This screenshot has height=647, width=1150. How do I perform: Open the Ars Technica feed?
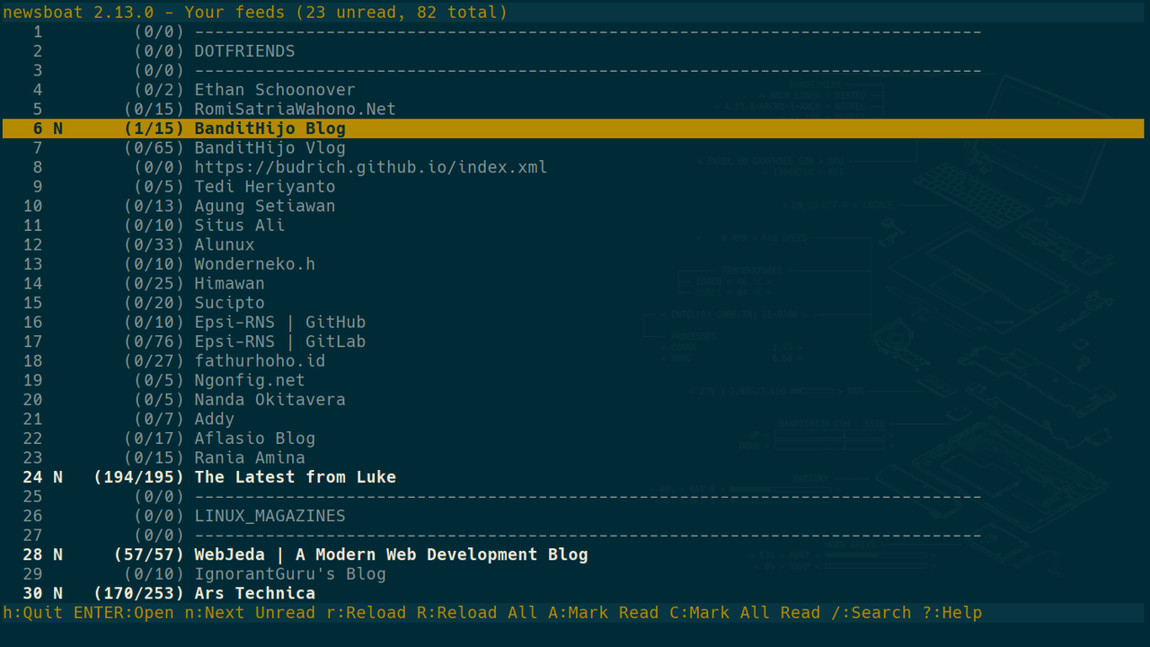click(x=254, y=593)
